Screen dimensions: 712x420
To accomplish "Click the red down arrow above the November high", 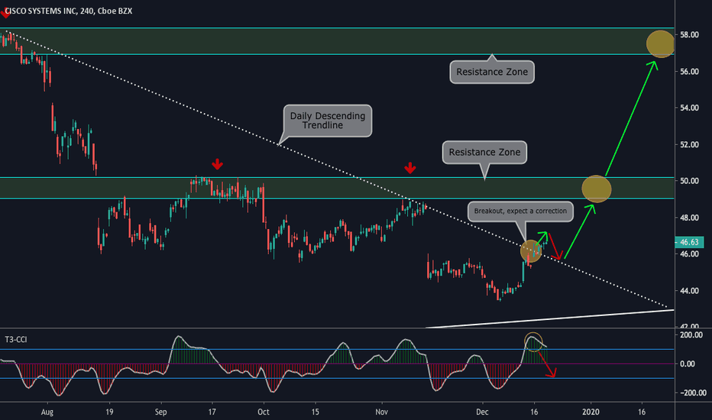I will [410, 168].
